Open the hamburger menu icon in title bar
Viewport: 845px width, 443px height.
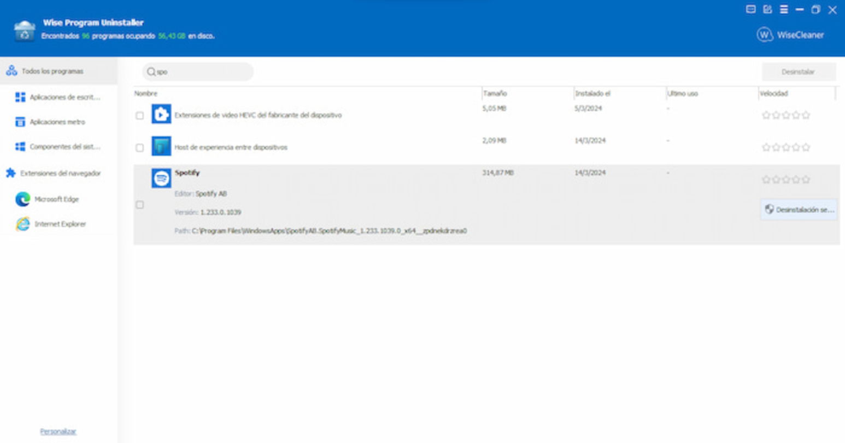(x=784, y=9)
